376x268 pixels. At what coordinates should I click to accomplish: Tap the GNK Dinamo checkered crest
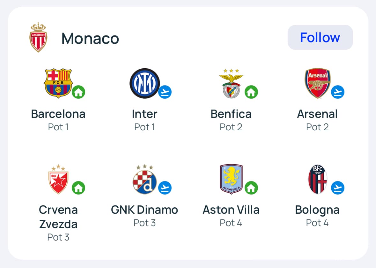click(x=144, y=179)
